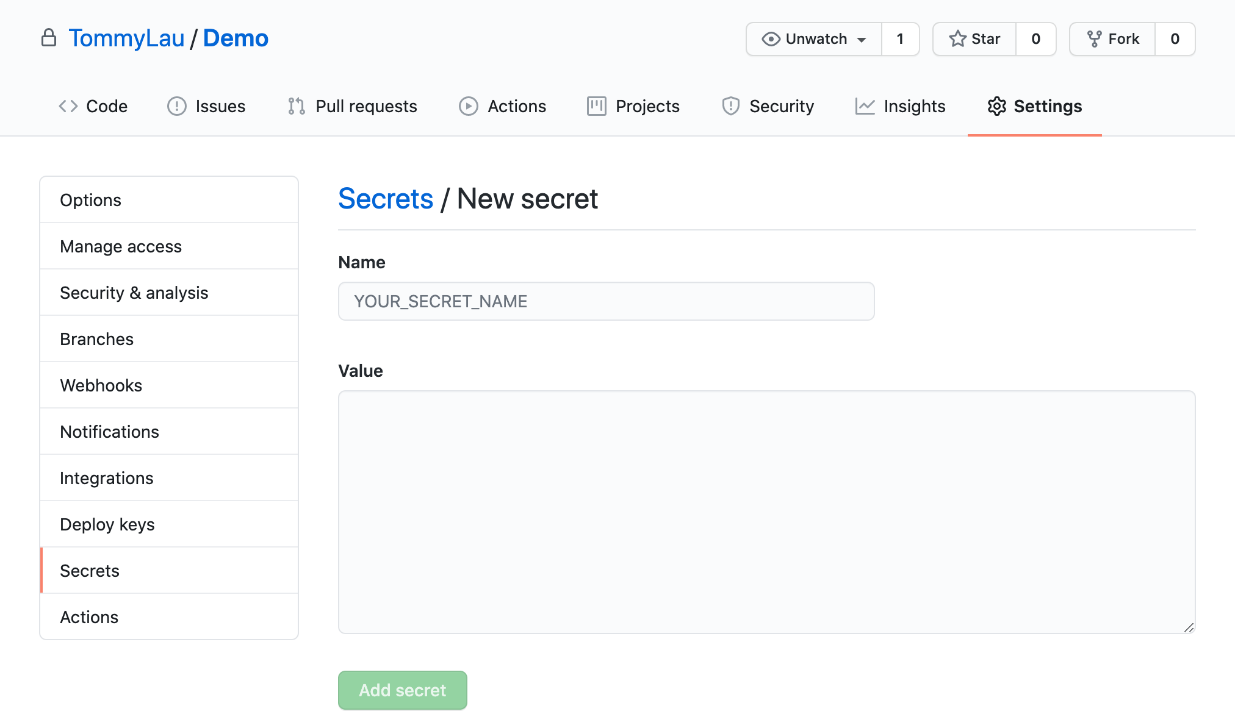This screenshot has height=728, width=1235.
Task: Click the watchers count number
Action: (900, 39)
